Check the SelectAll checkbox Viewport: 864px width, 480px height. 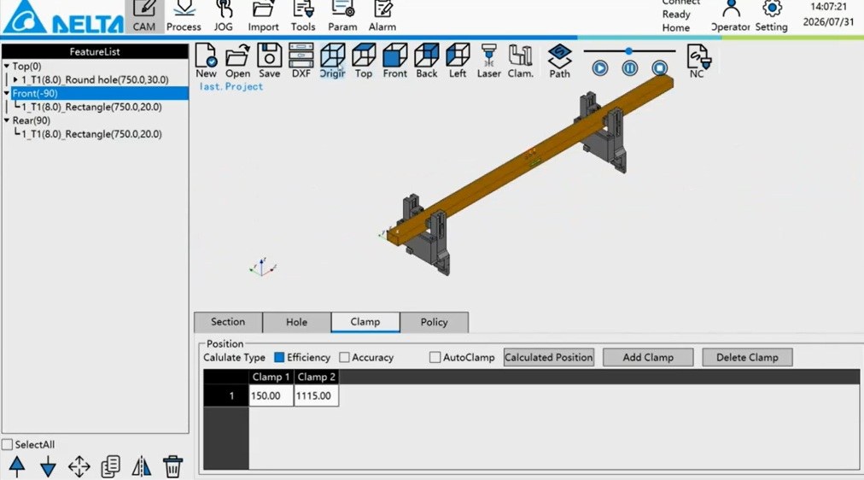tap(7, 444)
